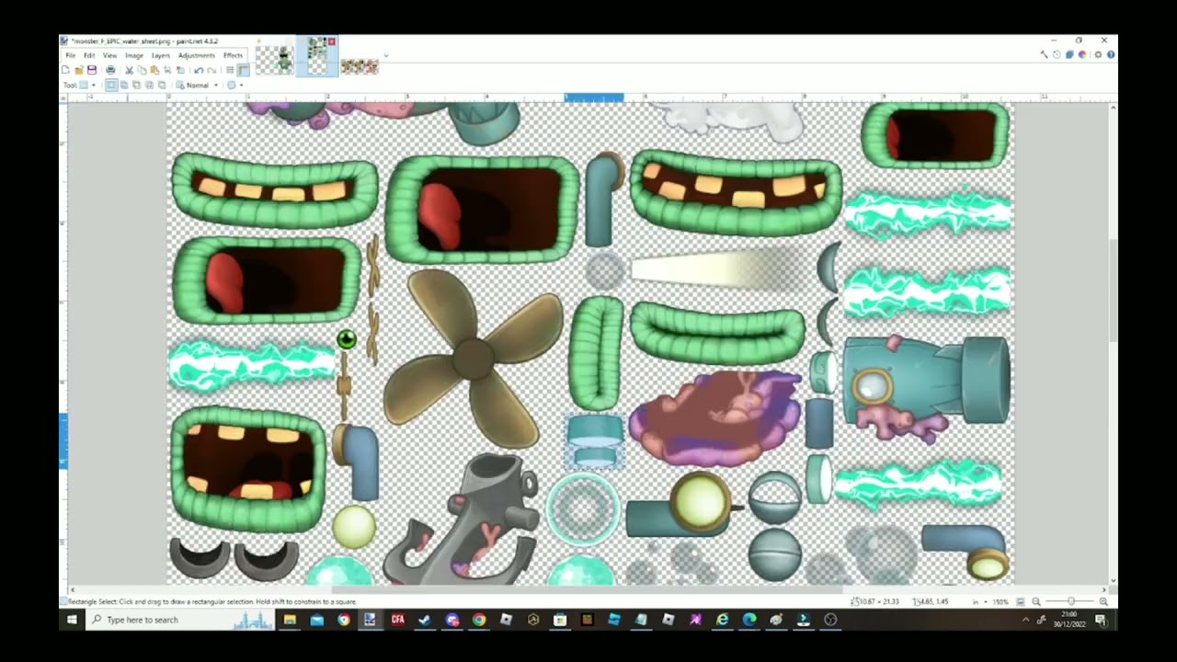This screenshot has height=662, width=1177.
Task: Toggle the Tools window icon
Action: [1044, 54]
